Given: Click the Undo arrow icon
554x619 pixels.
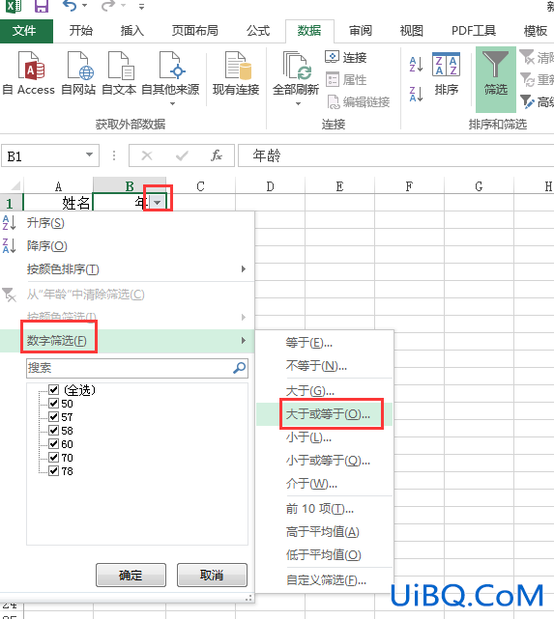Looking at the screenshot, I should (70, 5).
